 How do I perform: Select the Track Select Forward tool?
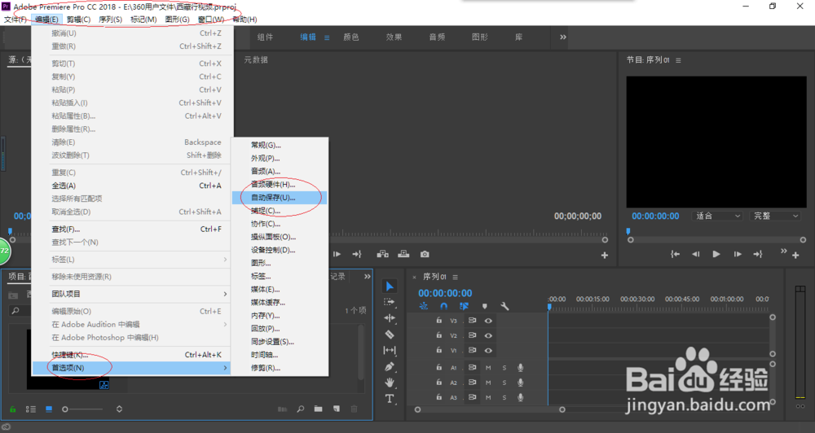(390, 302)
